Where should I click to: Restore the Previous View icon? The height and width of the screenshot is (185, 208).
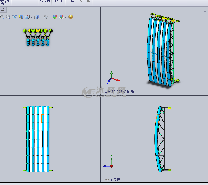point(15,17)
